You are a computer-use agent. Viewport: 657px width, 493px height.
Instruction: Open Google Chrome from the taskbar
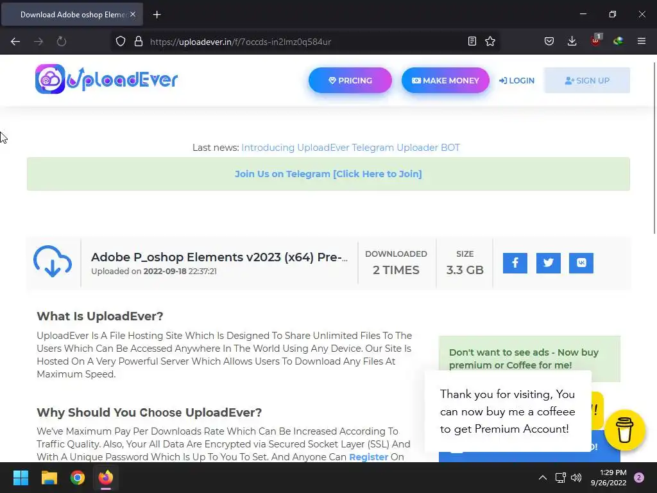tap(78, 478)
